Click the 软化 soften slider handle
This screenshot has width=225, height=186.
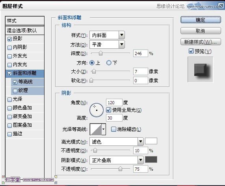(x=91, y=80)
